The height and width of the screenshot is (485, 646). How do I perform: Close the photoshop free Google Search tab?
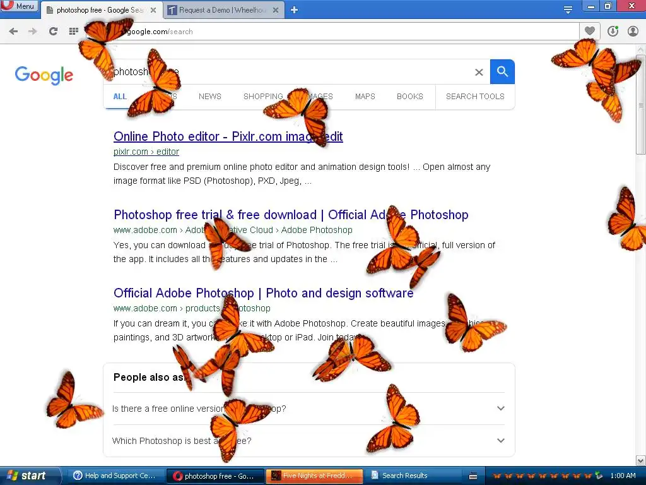tap(153, 10)
